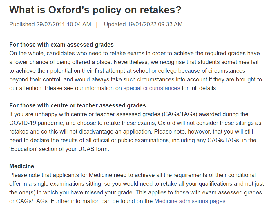This screenshot has height=206, width=270.
Task: Click the "For those with exam assessed grades" heading
Action: (61, 45)
